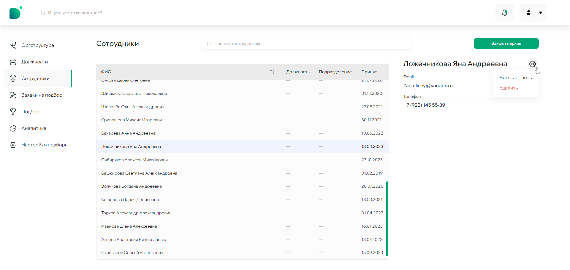Go to Заявки на подбор
Image resolution: width=570 pixels, height=270 pixels.
point(38,95)
